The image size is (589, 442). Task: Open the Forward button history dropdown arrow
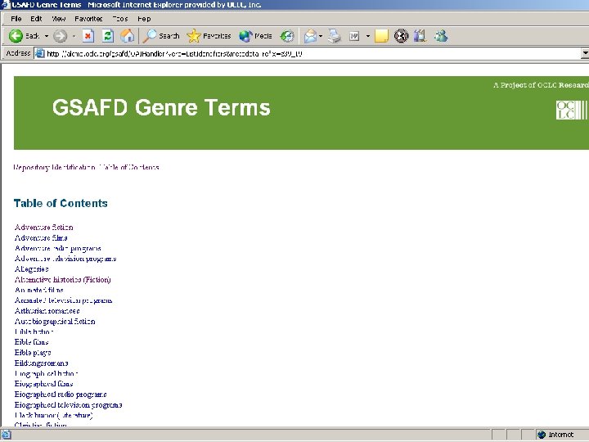pyautogui.click(x=74, y=36)
